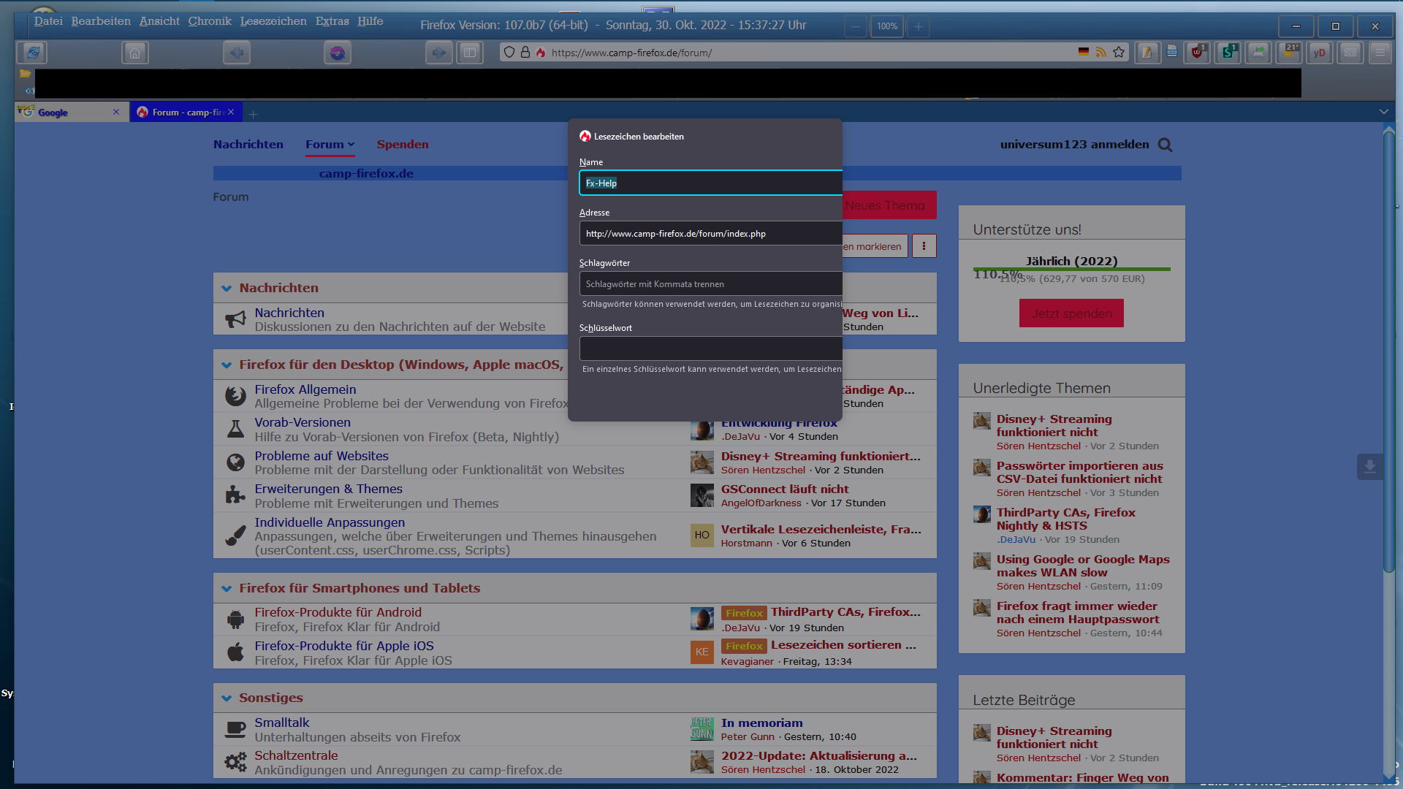Click the Home toolbar button
Image resolution: width=1403 pixels, height=789 pixels.
tap(134, 53)
